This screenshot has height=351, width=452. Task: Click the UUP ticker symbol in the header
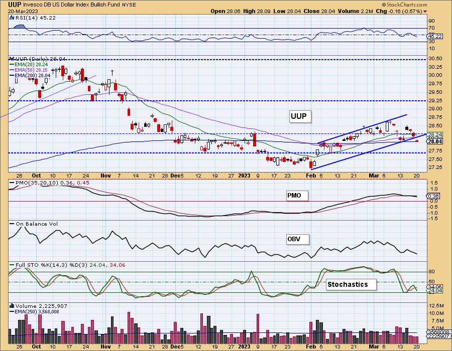(15, 5)
